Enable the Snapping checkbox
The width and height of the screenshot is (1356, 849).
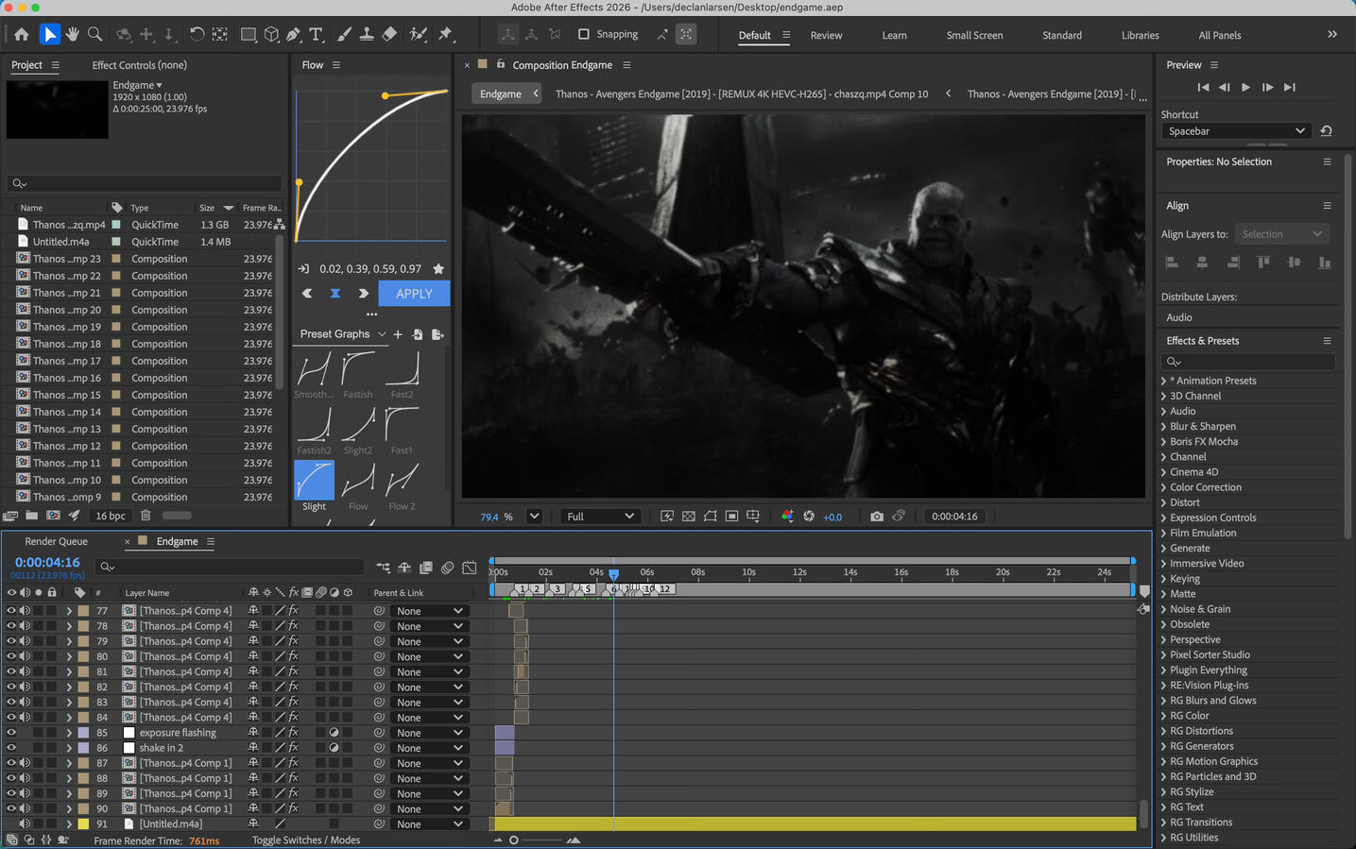click(583, 34)
